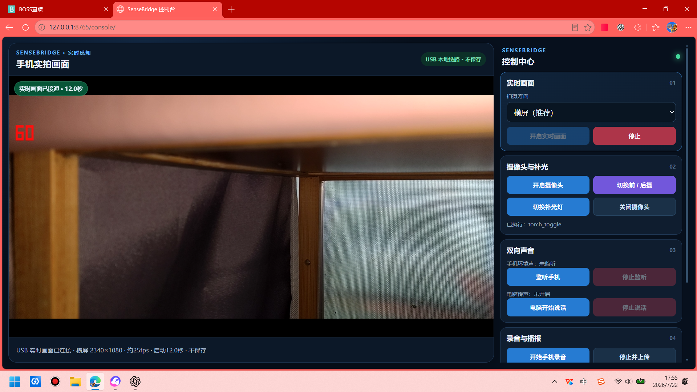697x392 pixels.
Task: Open the new tab plus button
Action: tap(231, 9)
